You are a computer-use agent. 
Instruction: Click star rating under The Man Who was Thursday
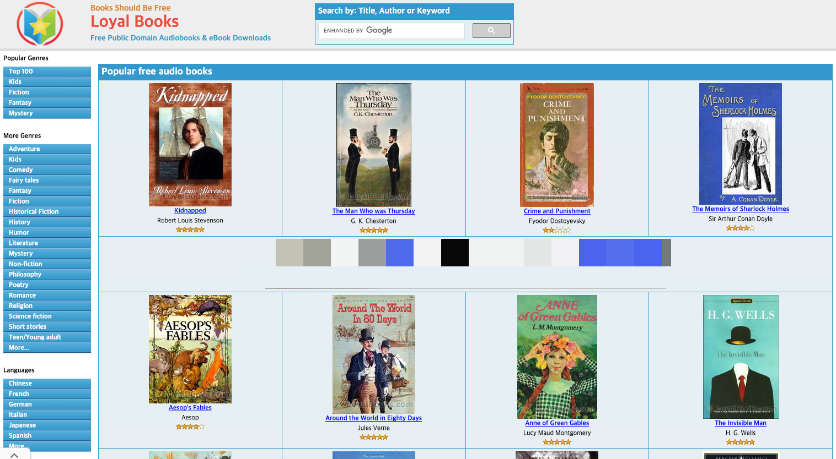coord(374,230)
